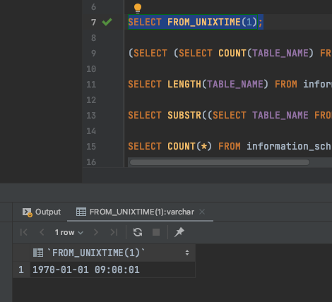Screen dimensions: 332x302
Task: Click the green checkmark on line 7
Action: (x=107, y=22)
